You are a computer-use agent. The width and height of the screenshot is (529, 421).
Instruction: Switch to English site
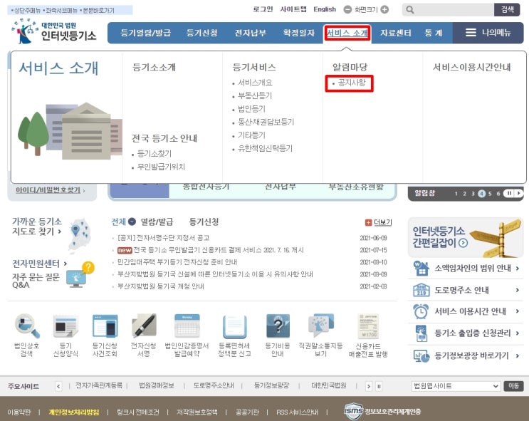(325, 9)
